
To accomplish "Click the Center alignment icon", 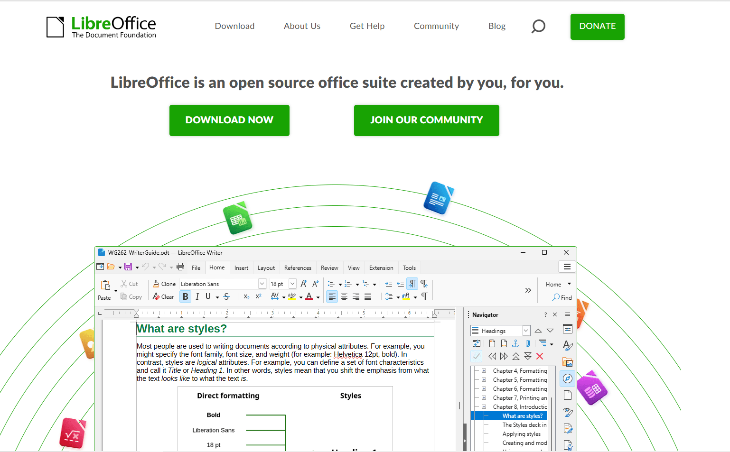I will [344, 296].
